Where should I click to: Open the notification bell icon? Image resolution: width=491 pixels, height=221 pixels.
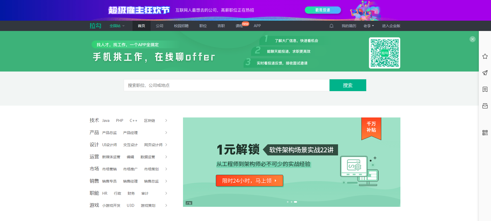click(x=331, y=26)
